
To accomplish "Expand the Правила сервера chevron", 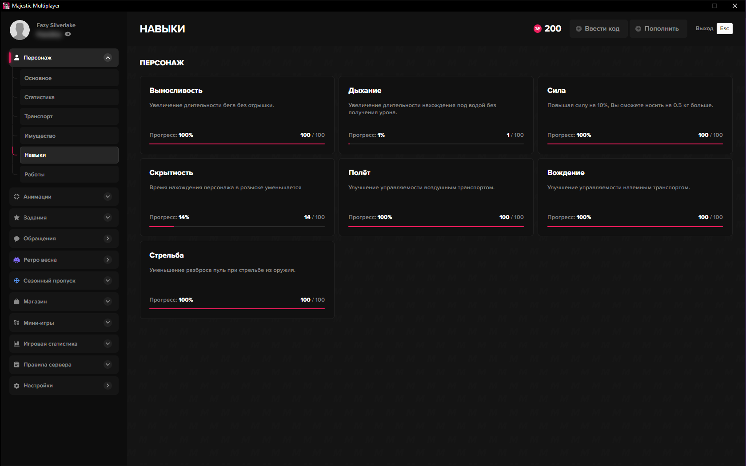I will (108, 365).
